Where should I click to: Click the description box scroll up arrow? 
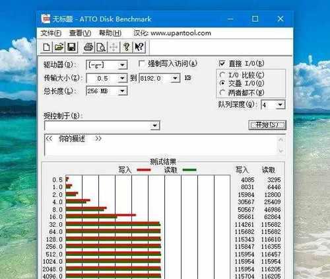pyautogui.click(x=280, y=139)
